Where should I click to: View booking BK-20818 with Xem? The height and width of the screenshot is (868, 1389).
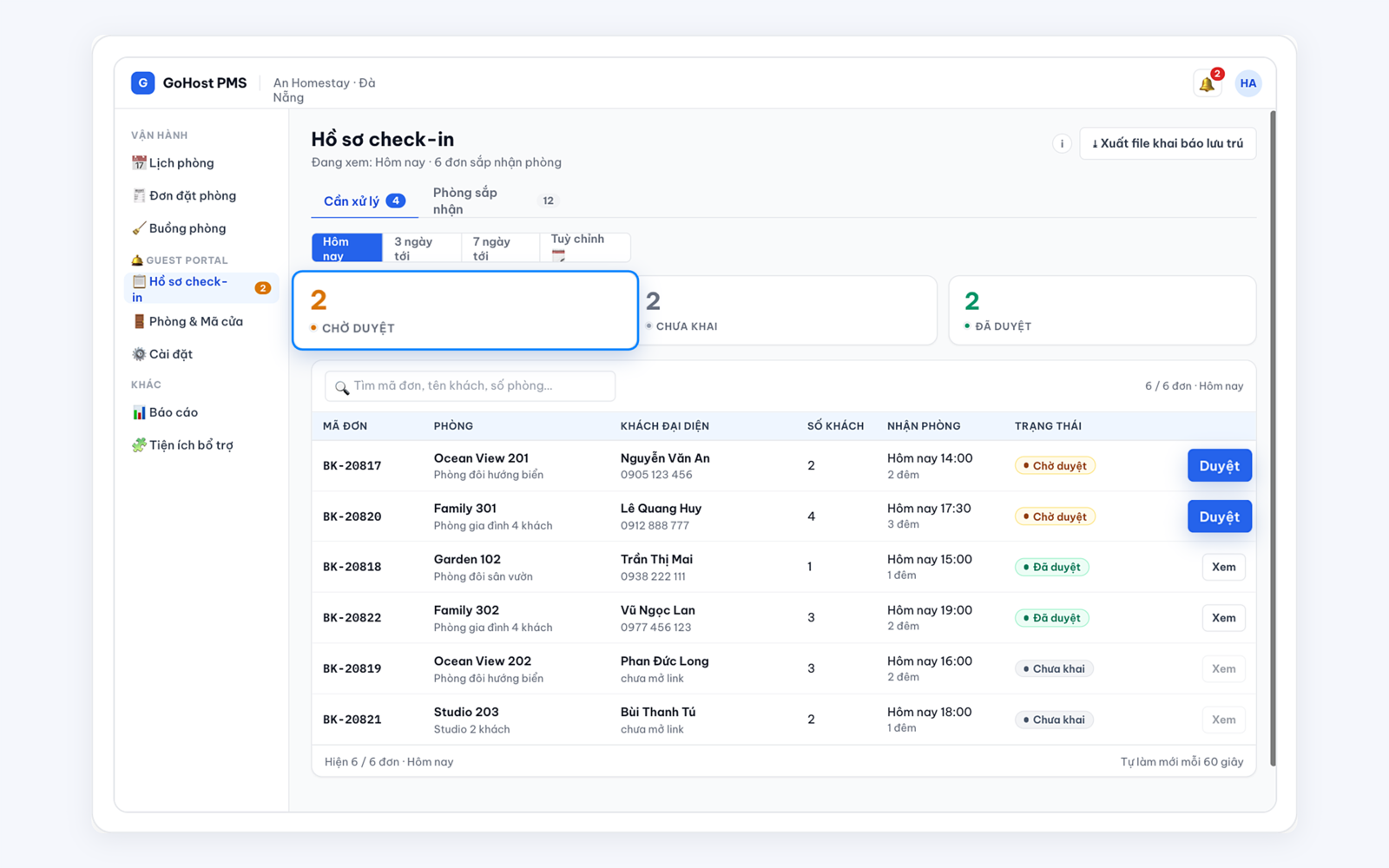coord(1223,567)
